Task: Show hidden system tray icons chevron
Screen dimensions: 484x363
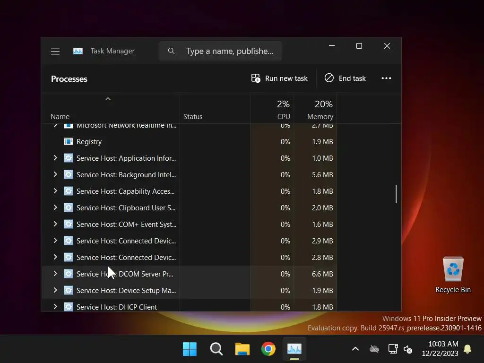Action: click(355, 349)
